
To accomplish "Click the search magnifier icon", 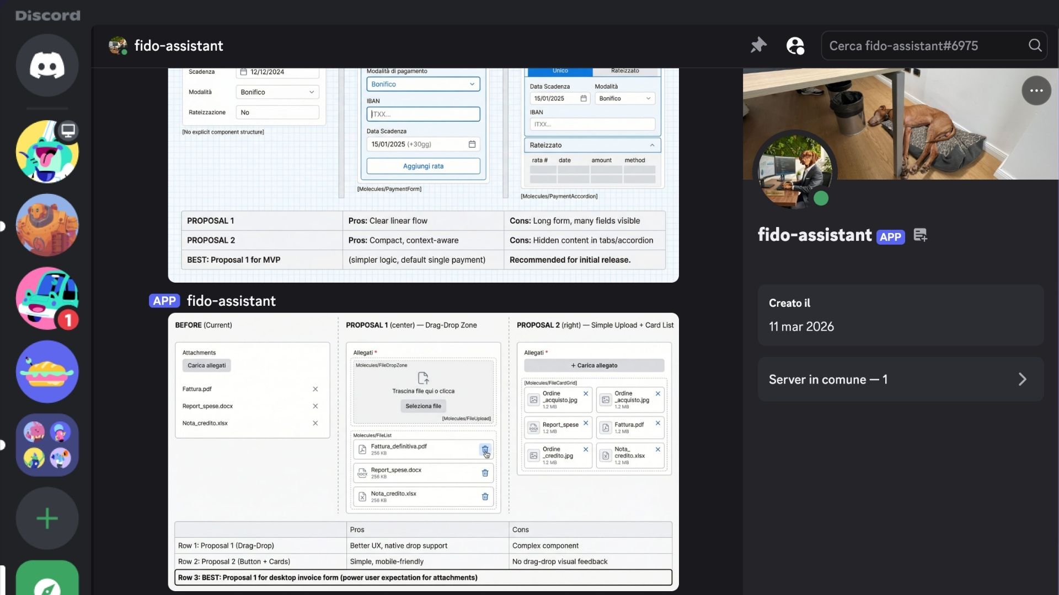I will (1035, 46).
